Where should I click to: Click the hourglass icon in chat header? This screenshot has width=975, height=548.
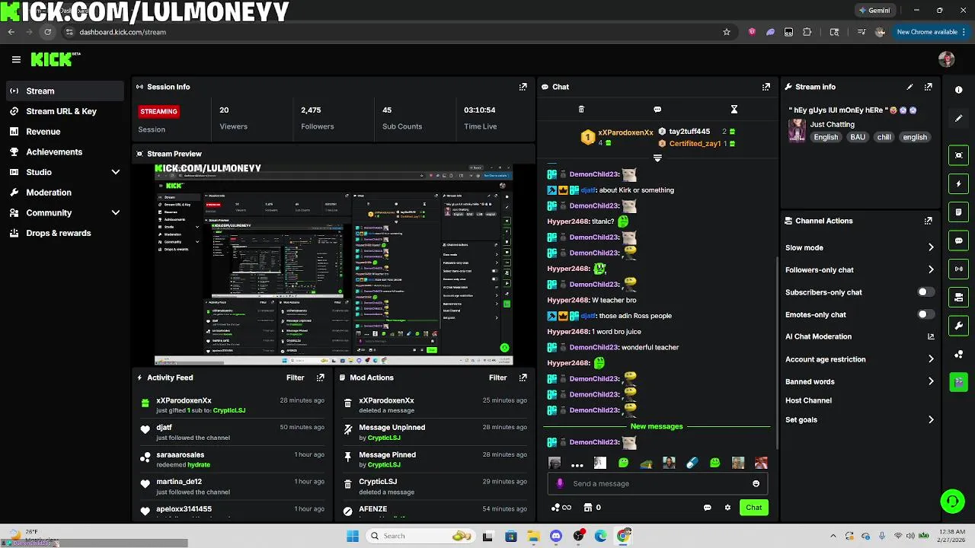click(x=734, y=110)
